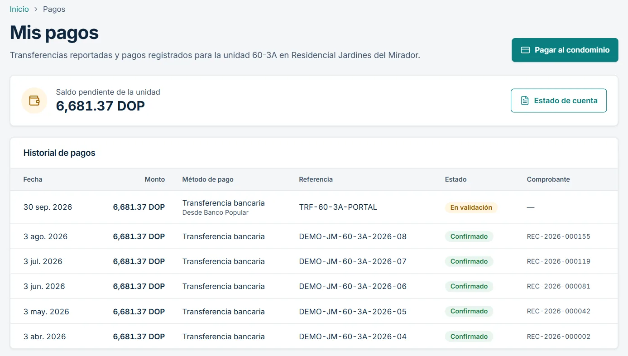The height and width of the screenshot is (356, 628).
Task: Click the Referencia column header
Action: (x=316, y=179)
